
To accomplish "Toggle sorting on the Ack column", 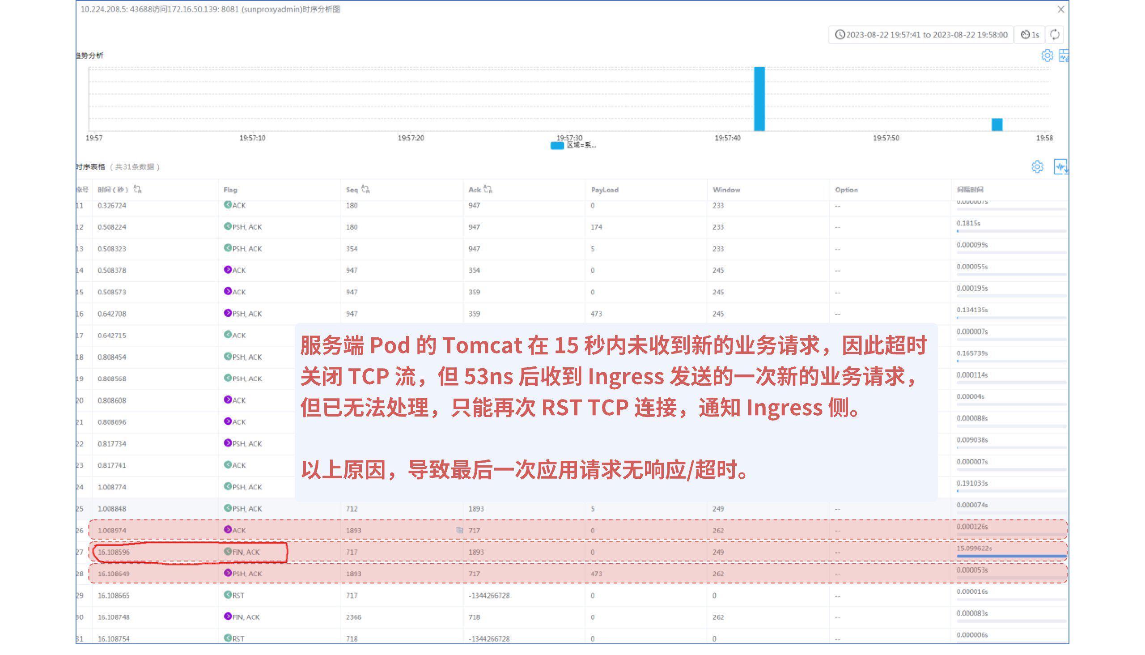I will (488, 189).
